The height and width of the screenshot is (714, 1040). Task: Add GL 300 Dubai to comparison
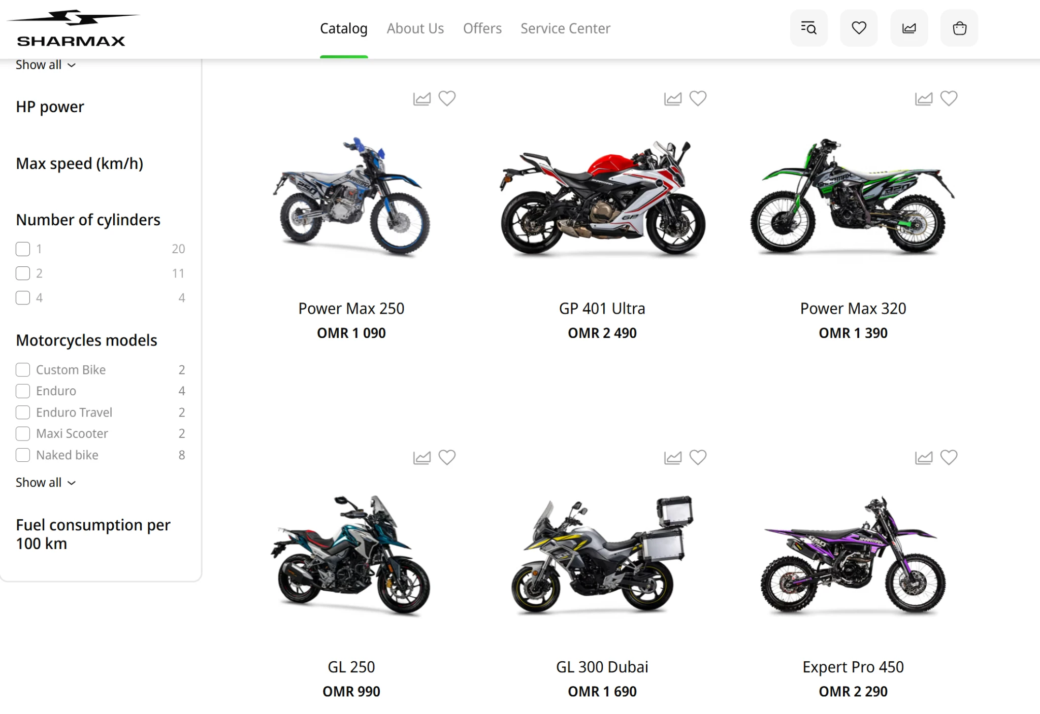point(673,458)
